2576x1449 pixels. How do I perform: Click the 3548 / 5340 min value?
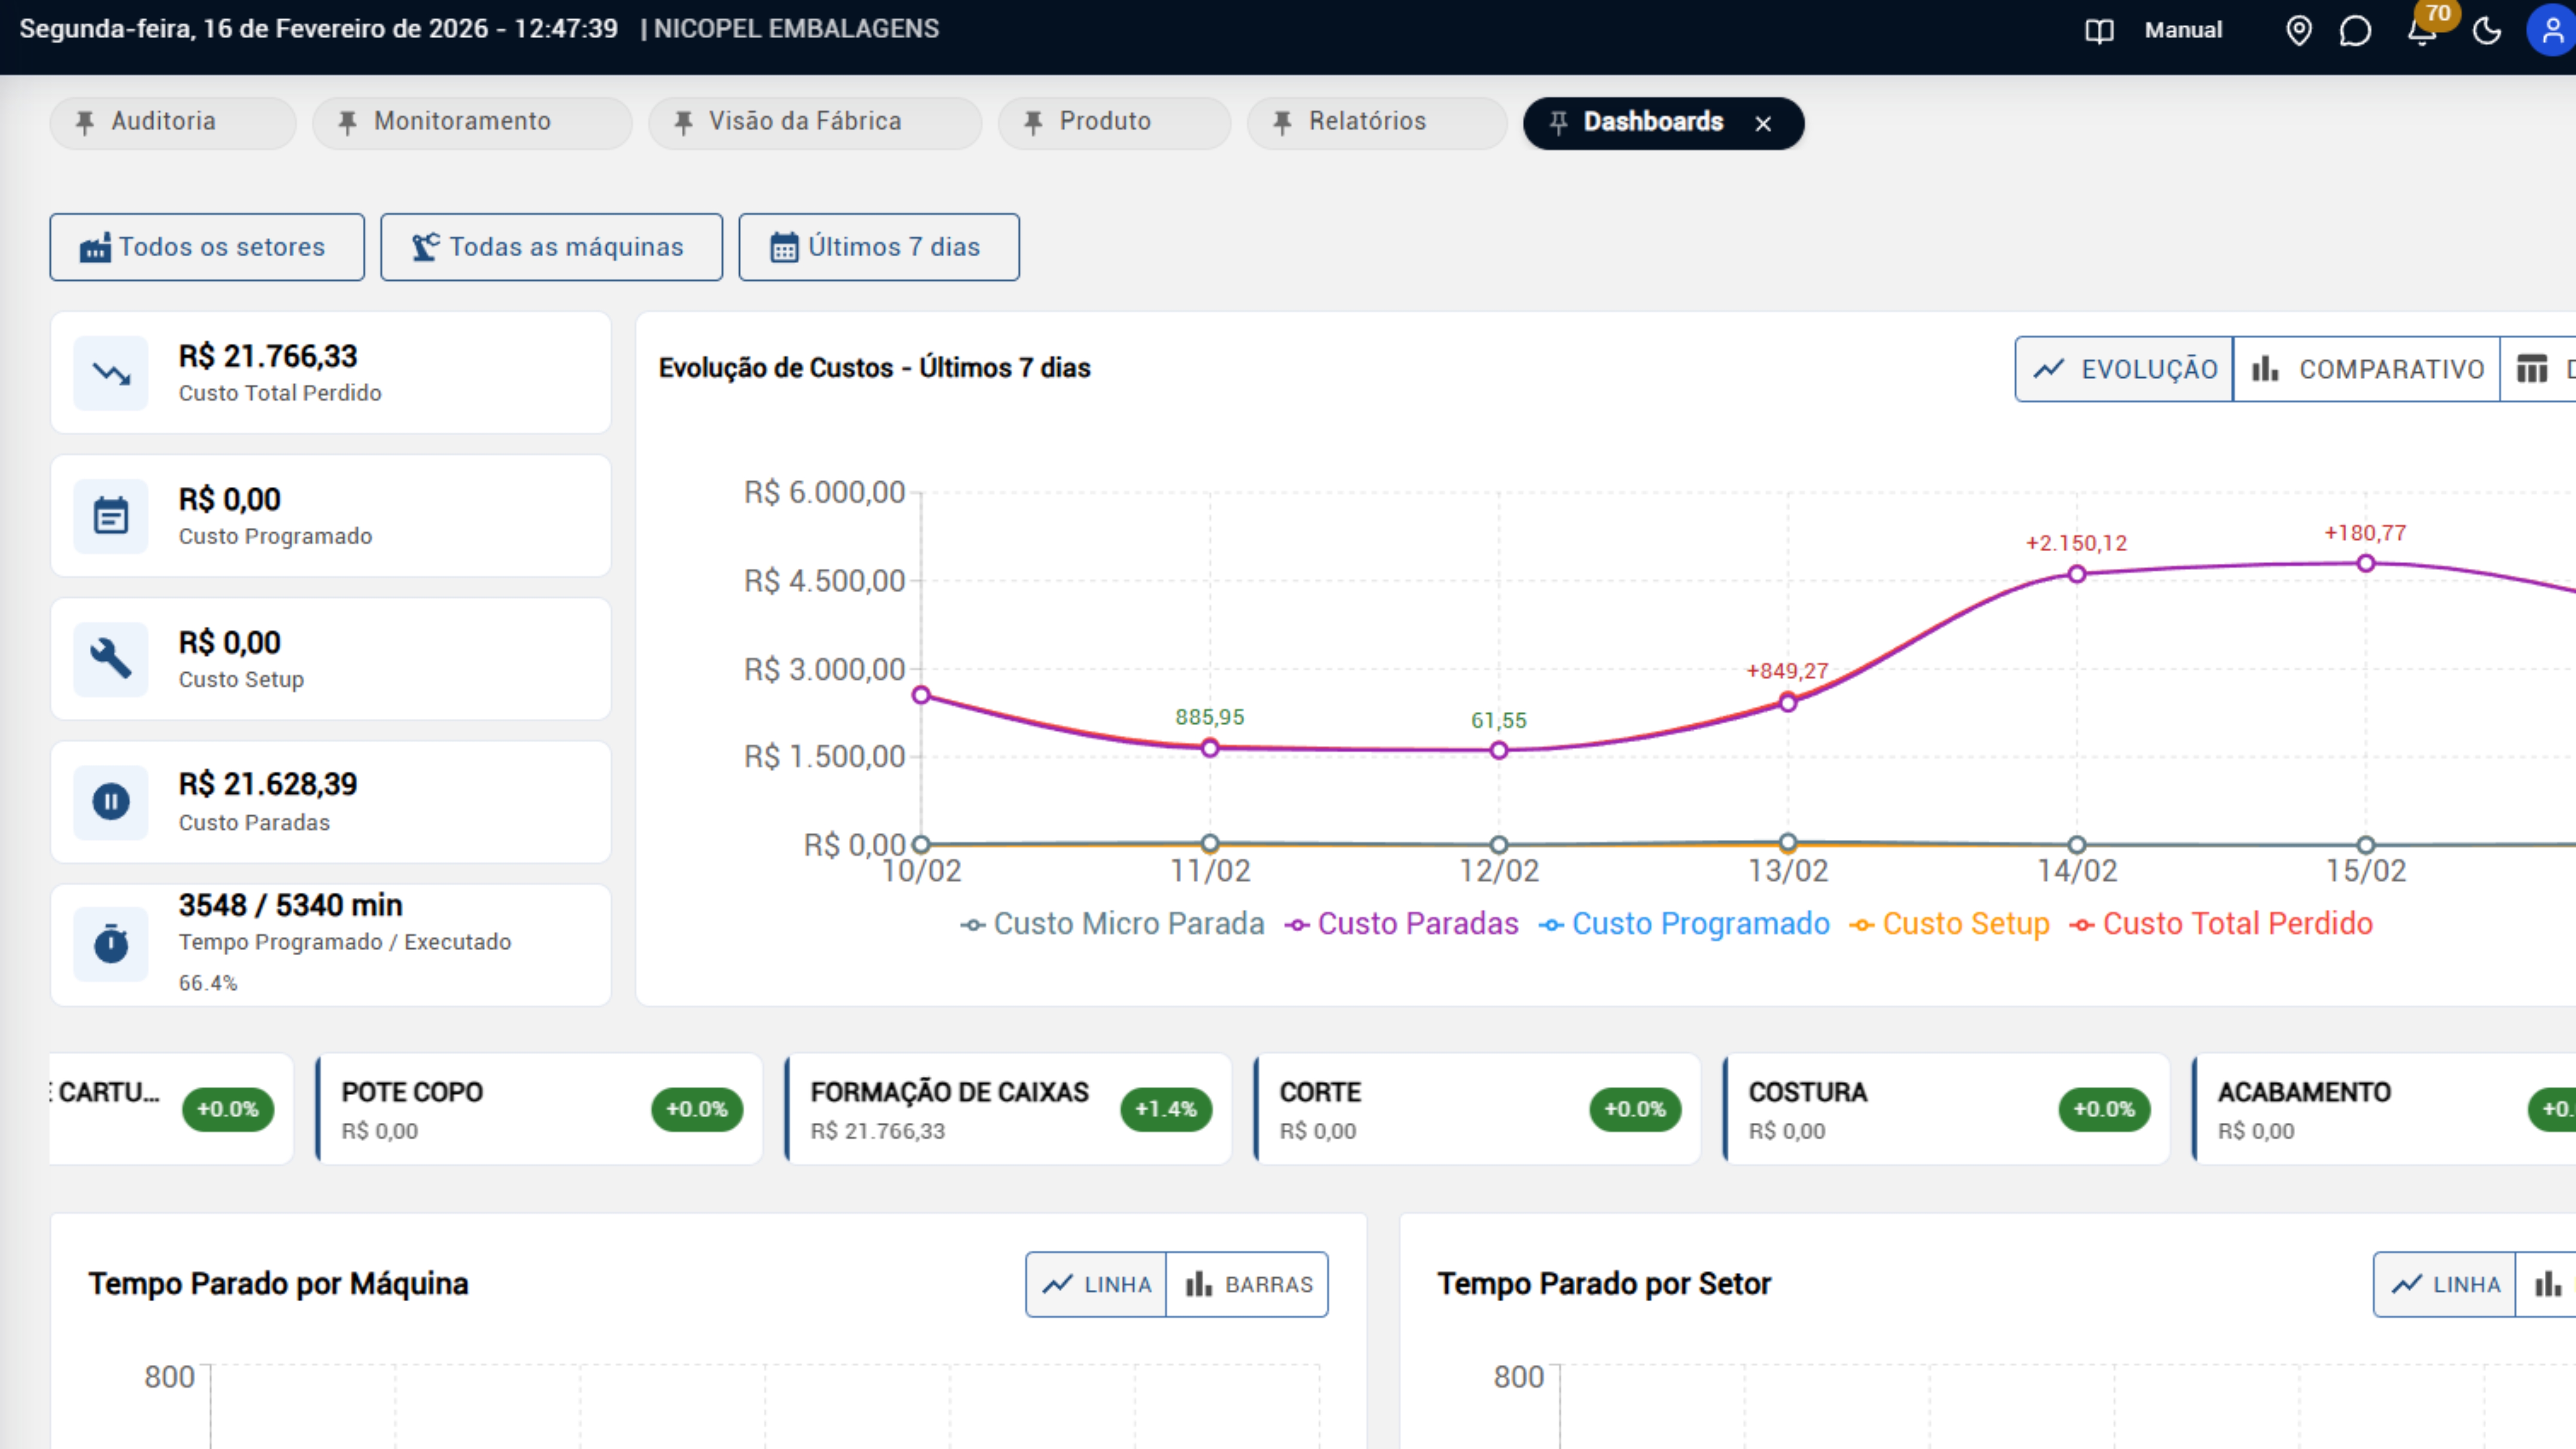click(x=291, y=906)
